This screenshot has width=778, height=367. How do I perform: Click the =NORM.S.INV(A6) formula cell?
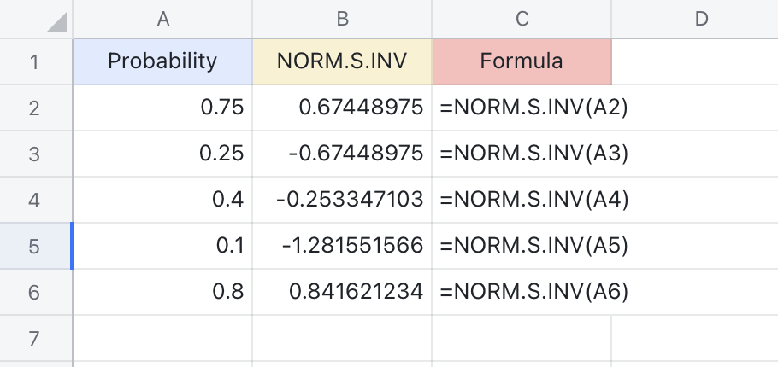[522, 292]
